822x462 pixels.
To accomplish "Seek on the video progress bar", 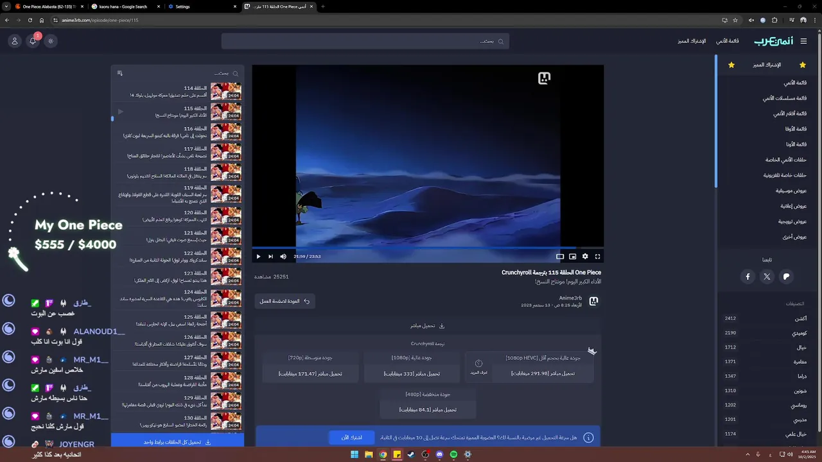I will pyautogui.click(x=428, y=248).
